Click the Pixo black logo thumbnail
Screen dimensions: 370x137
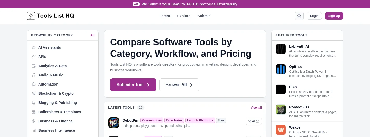point(281,89)
